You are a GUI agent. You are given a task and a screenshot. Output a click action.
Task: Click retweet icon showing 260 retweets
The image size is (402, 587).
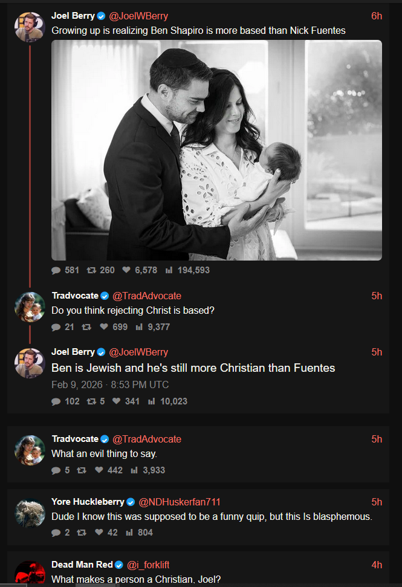(x=91, y=270)
